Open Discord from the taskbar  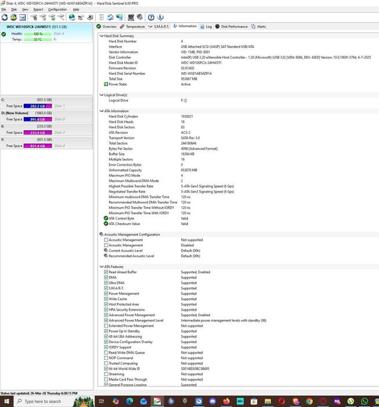click(x=212, y=401)
